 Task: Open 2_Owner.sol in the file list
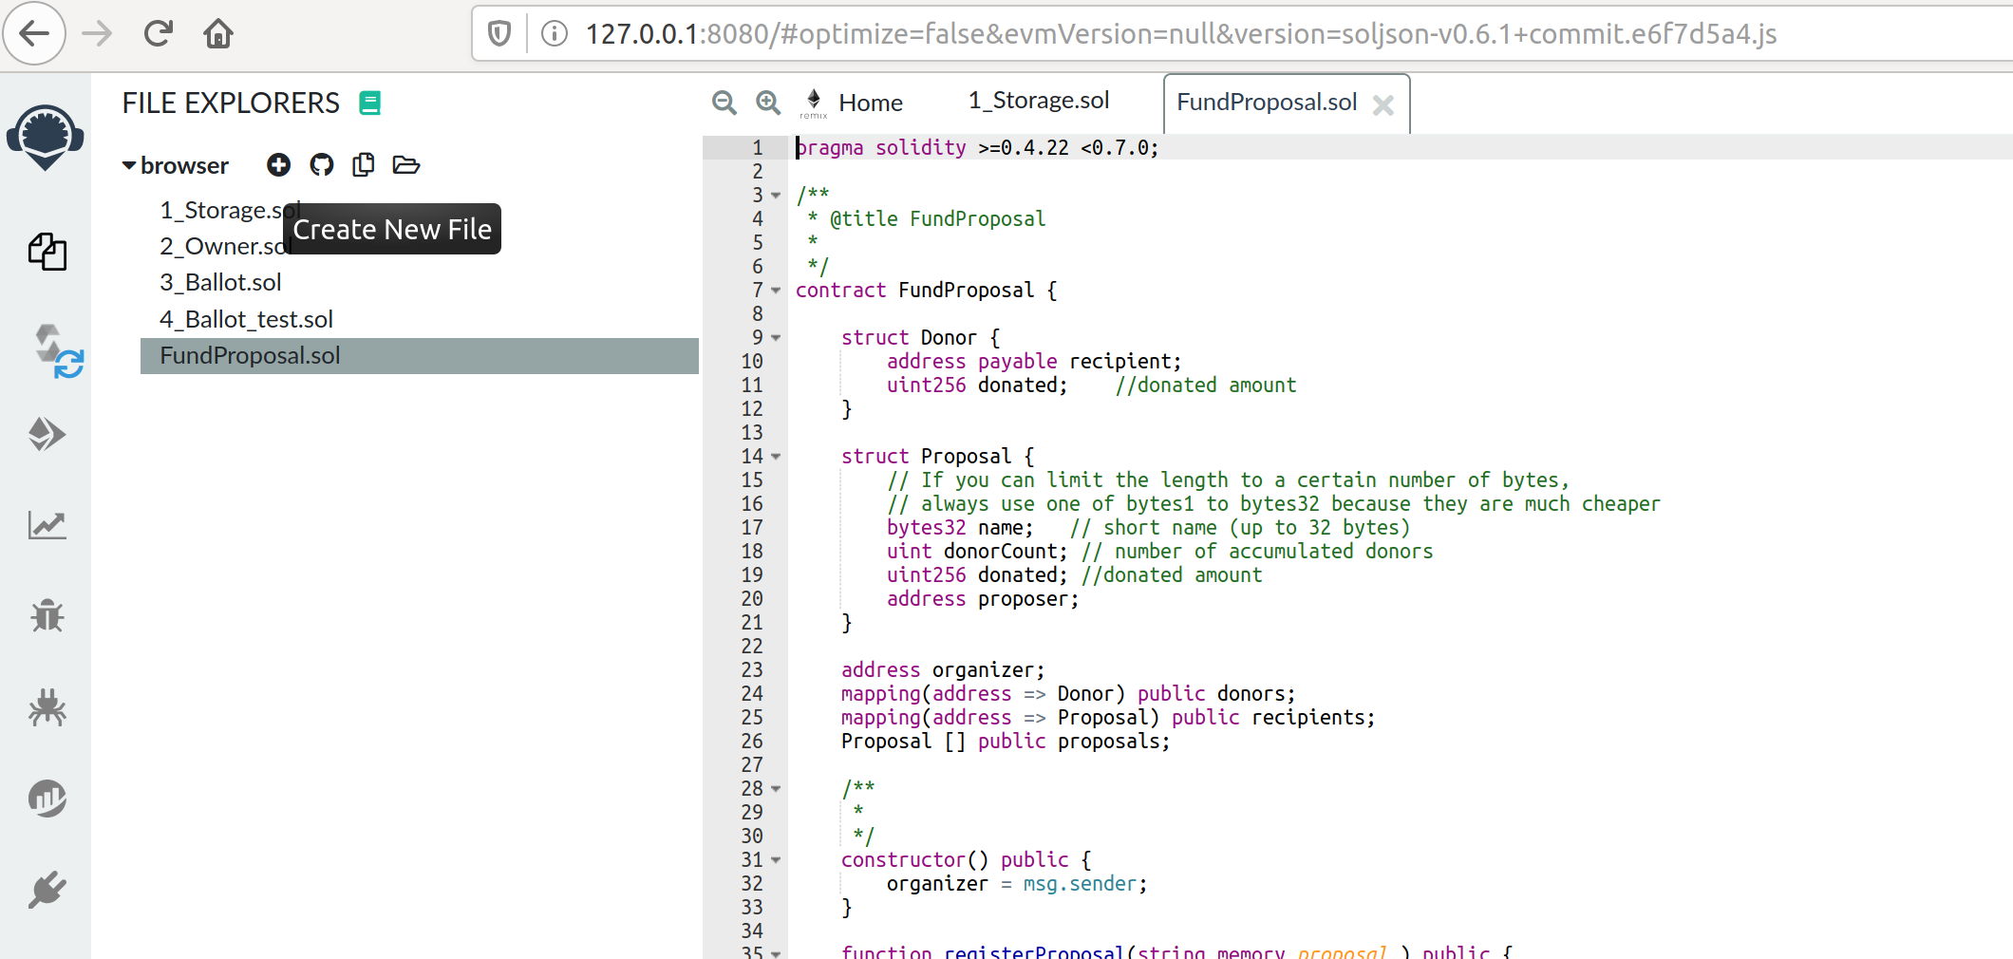pos(226,246)
